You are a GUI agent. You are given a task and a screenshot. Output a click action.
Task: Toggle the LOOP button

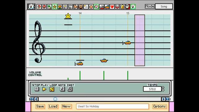tap(52, 89)
